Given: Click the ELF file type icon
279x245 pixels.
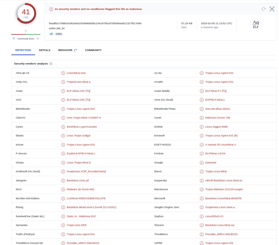Looking at the screenshot, I should click(256, 25).
